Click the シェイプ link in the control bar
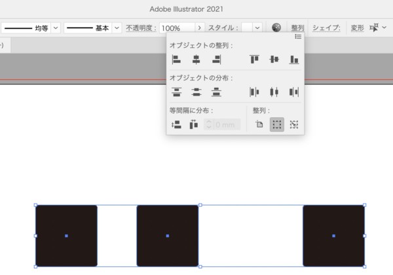The height and width of the screenshot is (275, 393). [326, 28]
